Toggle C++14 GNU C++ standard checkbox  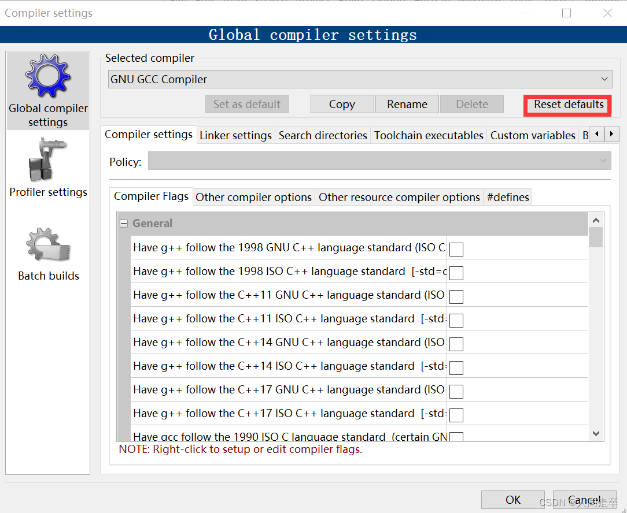(x=456, y=344)
